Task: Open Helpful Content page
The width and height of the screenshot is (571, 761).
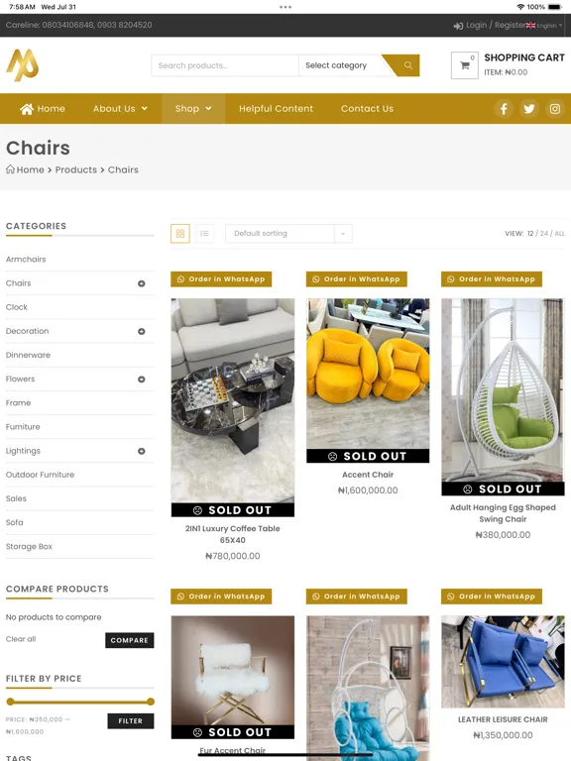Action: point(276,109)
